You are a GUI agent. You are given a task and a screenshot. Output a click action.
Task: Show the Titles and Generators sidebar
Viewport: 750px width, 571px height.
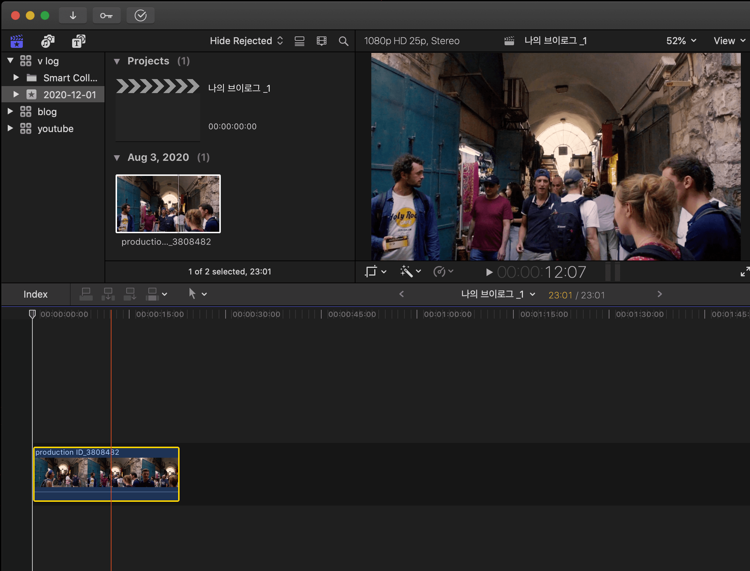point(78,41)
